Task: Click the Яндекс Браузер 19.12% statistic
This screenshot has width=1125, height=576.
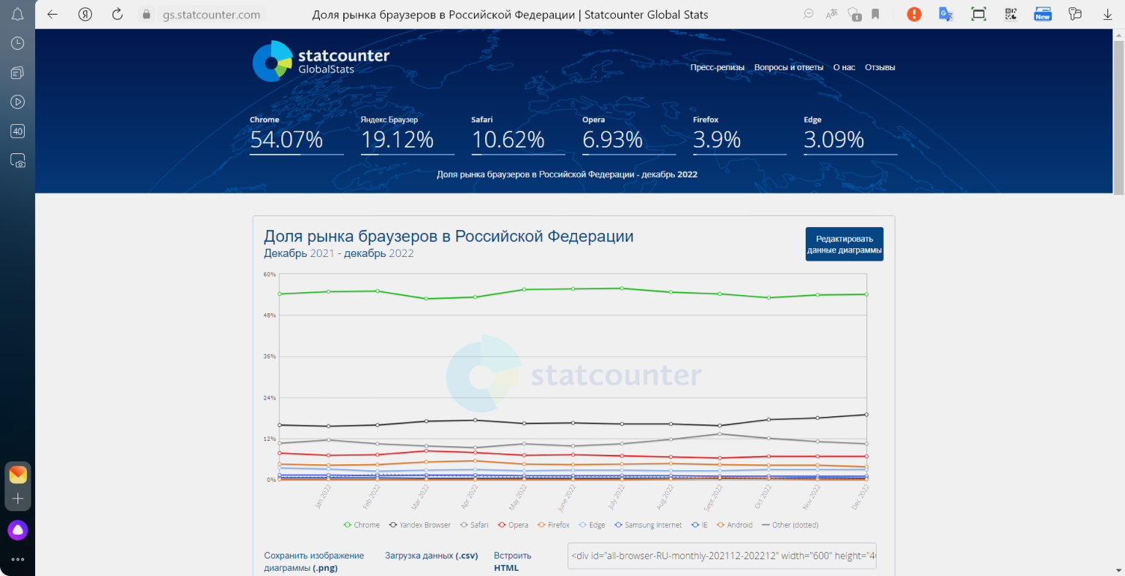Action: pyautogui.click(x=408, y=135)
